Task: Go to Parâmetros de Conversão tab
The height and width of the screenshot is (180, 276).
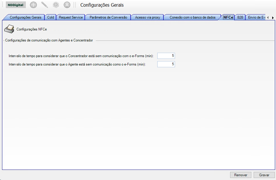Action: tap(108, 17)
